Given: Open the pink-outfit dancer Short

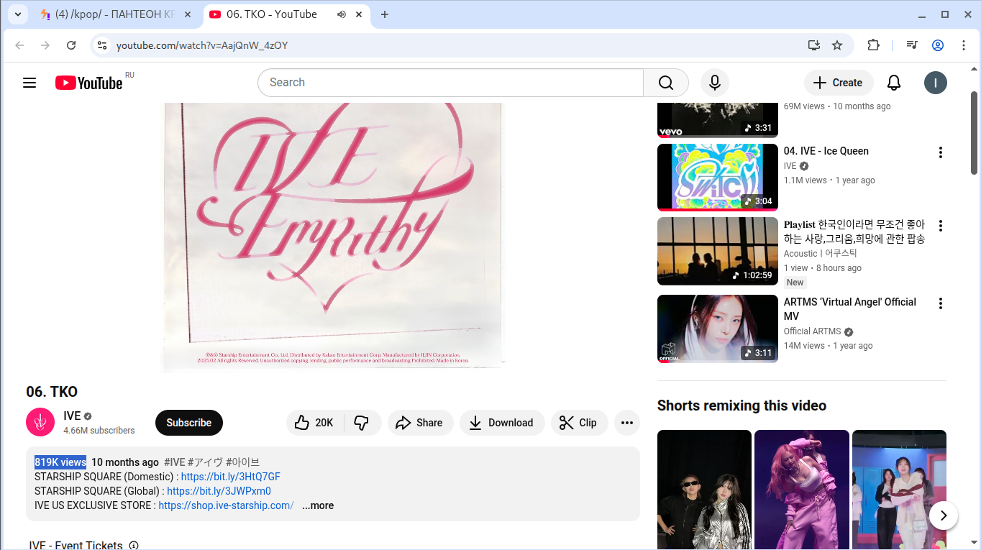Looking at the screenshot, I should click(802, 490).
